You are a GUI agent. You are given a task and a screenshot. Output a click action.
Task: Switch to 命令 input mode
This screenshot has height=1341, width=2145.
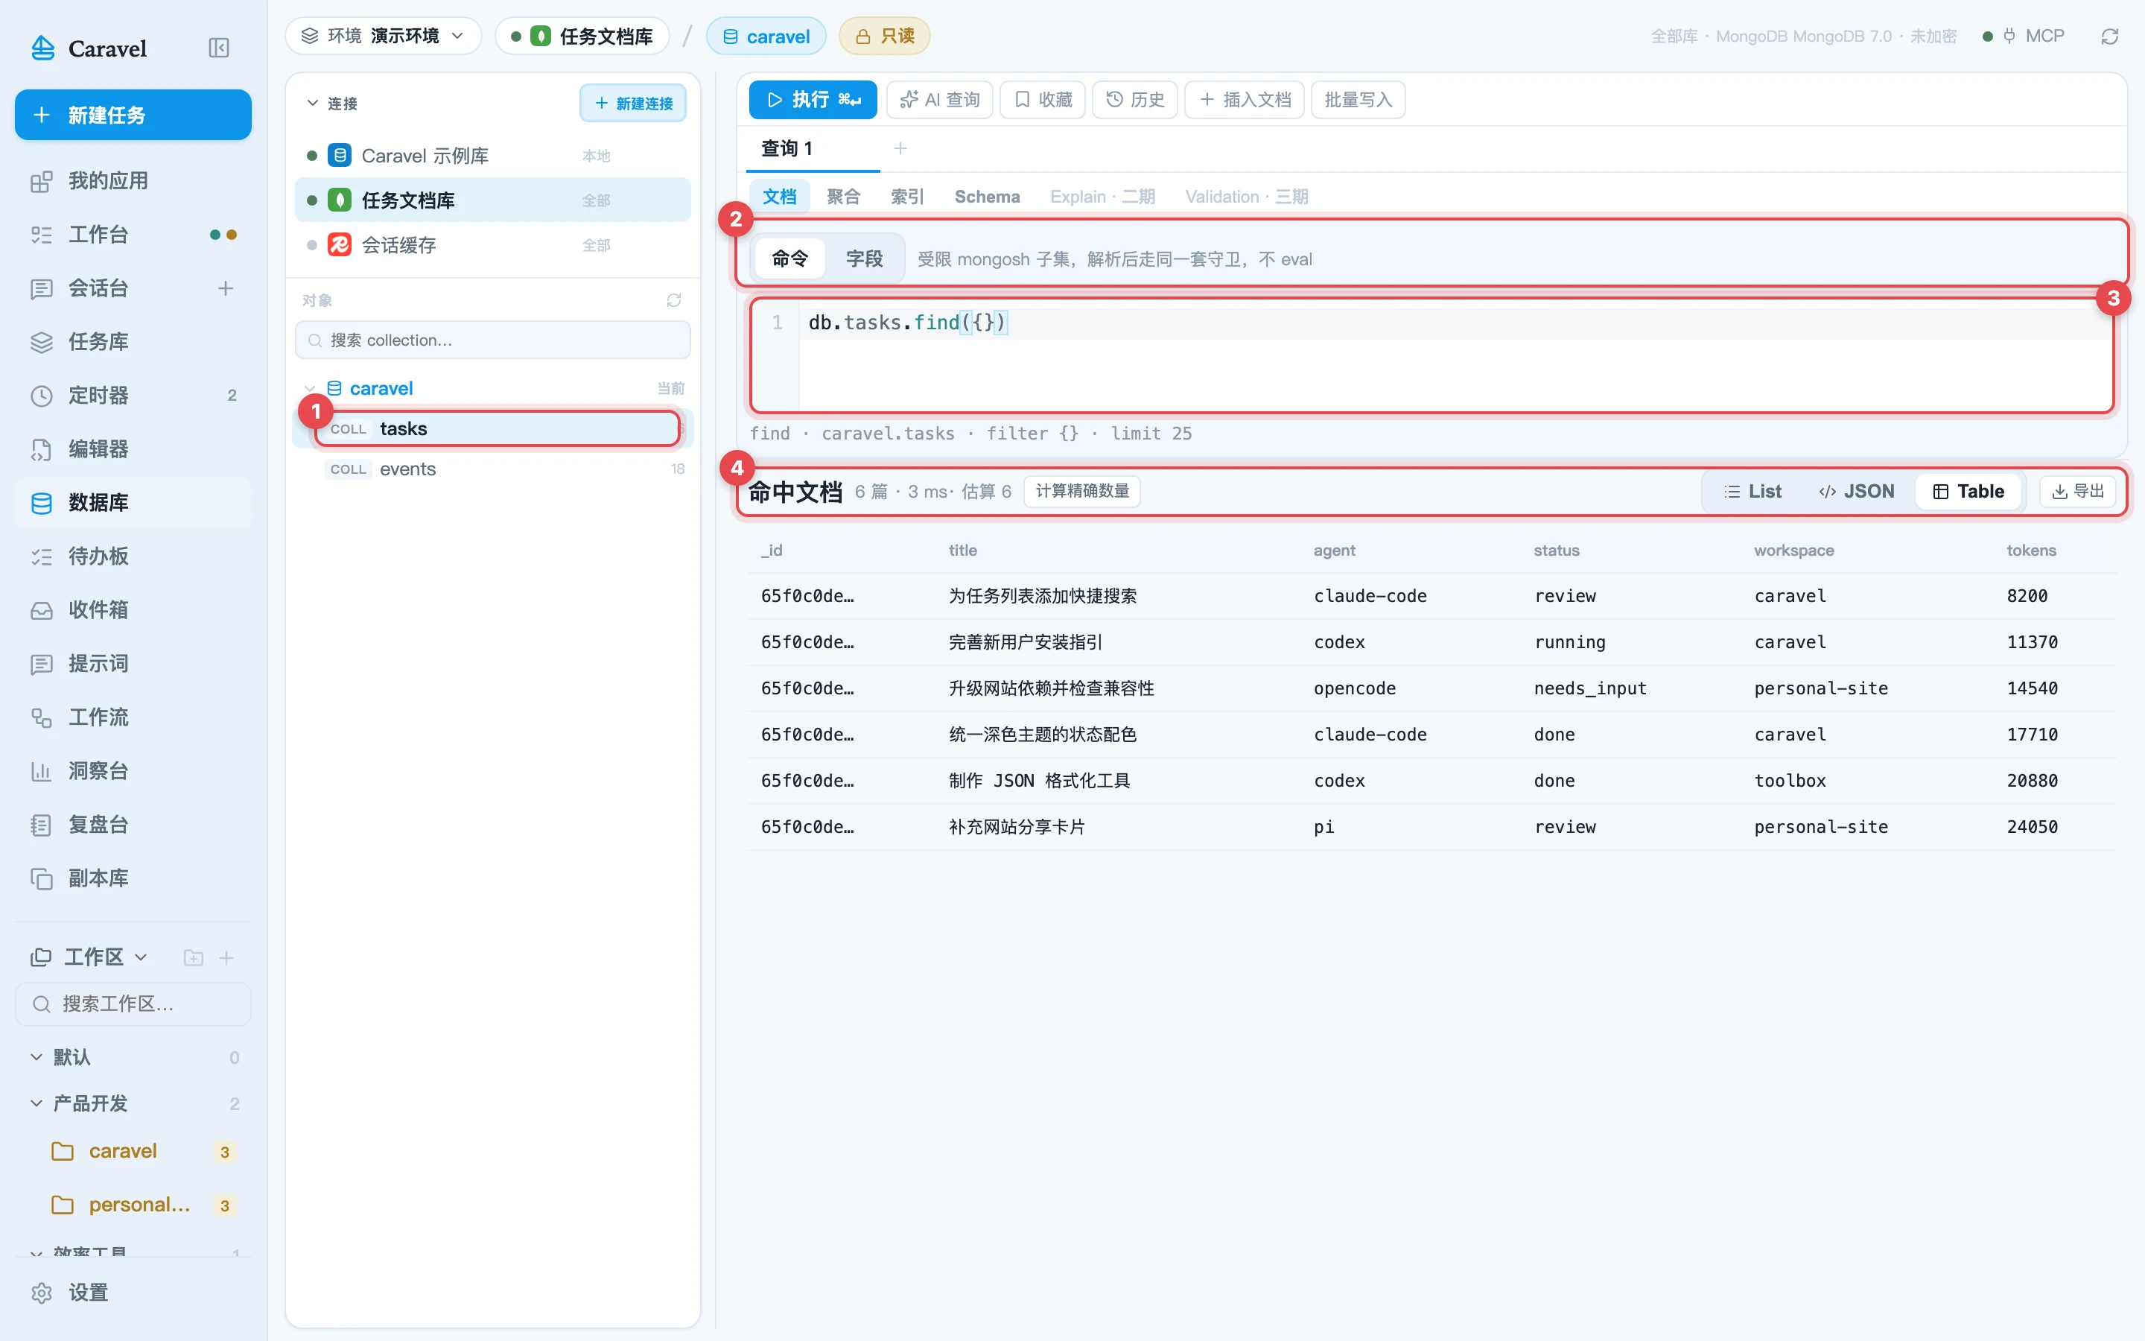pyautogui.click(x=789, y=259)
